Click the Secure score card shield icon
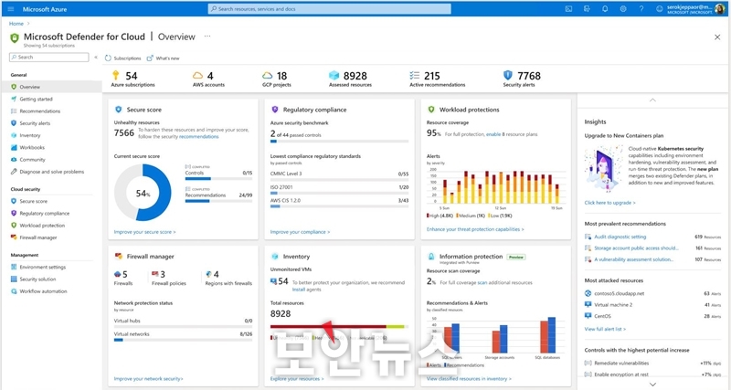 119,110
